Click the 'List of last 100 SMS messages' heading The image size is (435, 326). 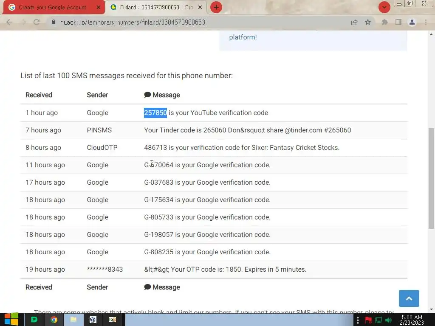click(127, 76)
